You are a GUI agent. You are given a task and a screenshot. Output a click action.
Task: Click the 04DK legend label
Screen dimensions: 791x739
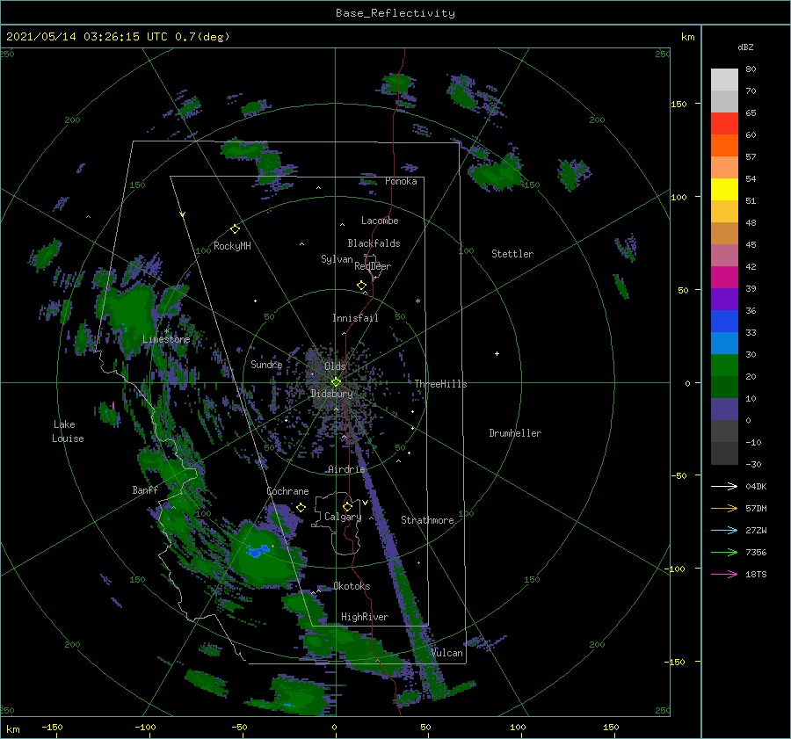(756, 486)
